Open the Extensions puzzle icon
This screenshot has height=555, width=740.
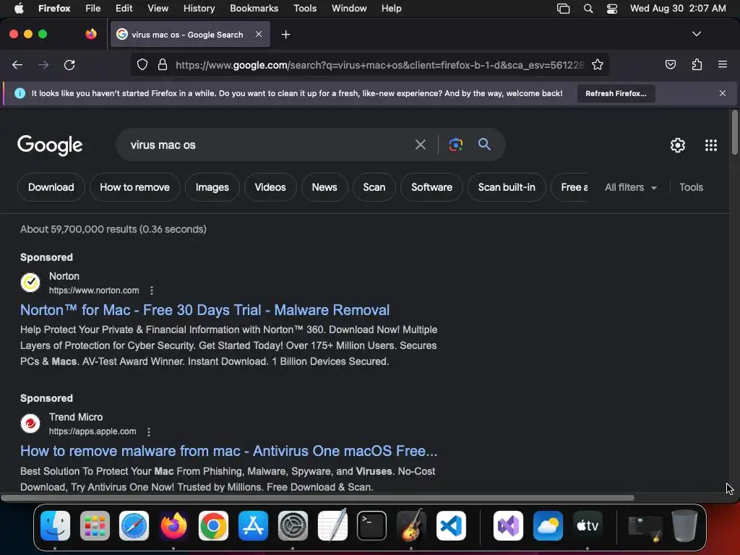click(x=697, y=64)
